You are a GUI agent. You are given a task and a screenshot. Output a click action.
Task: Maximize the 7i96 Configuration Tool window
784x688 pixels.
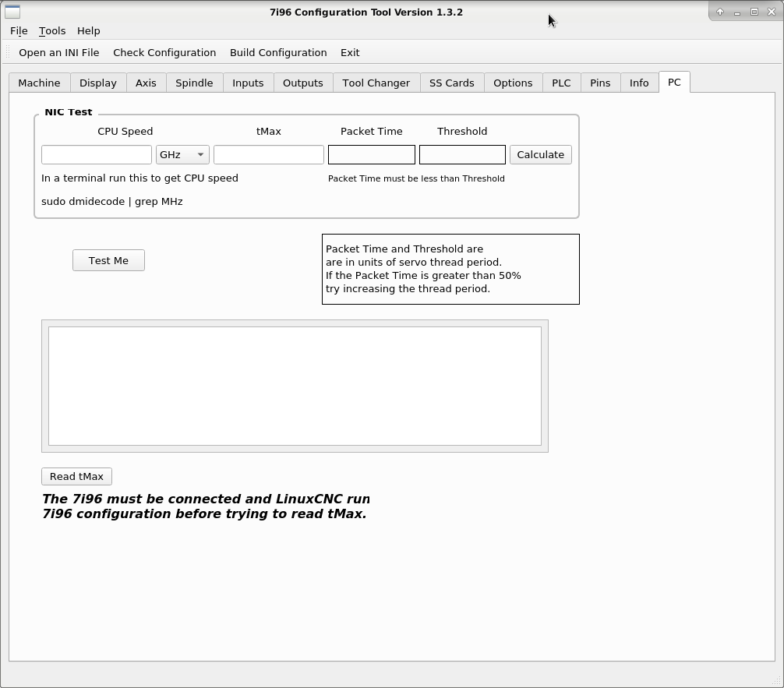pyautogui.click(x=754, y=12)
